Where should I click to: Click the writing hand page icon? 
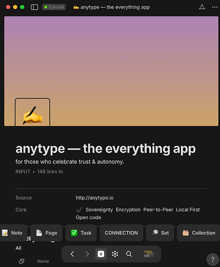(x=33, y=112)
